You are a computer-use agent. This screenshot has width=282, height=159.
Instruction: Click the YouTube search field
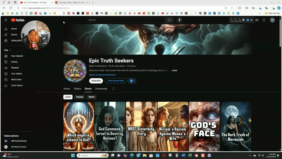pyautogui.click(x=125, y=20)
